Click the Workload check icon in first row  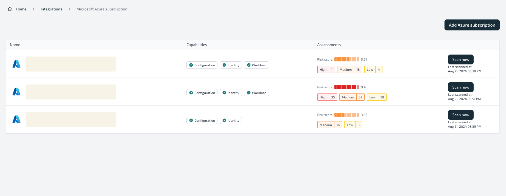[249, 65]
